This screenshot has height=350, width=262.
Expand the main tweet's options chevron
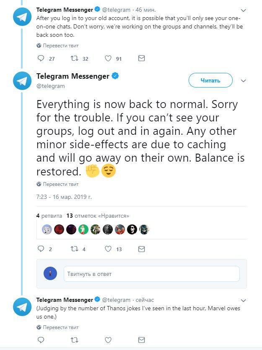(244, 80)
